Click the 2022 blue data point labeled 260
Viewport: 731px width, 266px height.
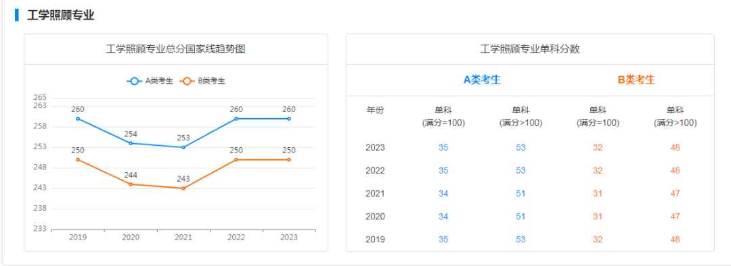click(x=236, y=119)
